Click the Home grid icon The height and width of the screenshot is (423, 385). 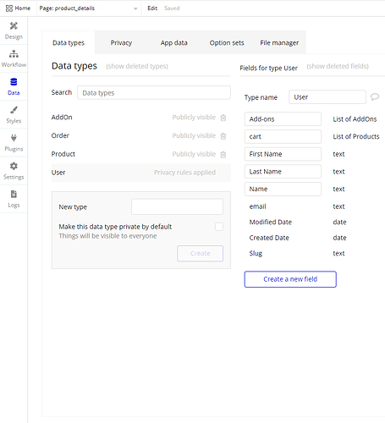point(9,8)
